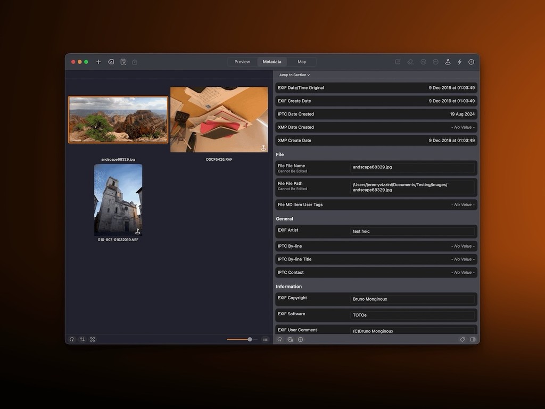This screenshot has height=409, width=545.
Task: Click the plus icon to add files
Action: 98,62
